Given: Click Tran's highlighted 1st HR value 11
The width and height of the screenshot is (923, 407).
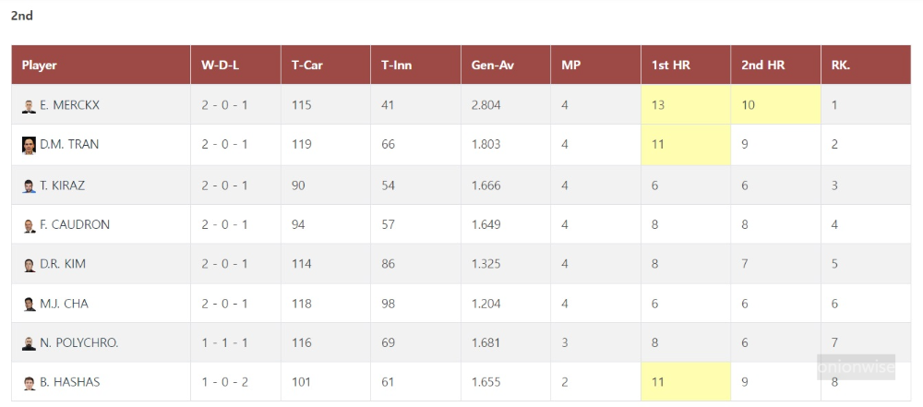Looking at the screenshot, I should (x=658, y=144).
